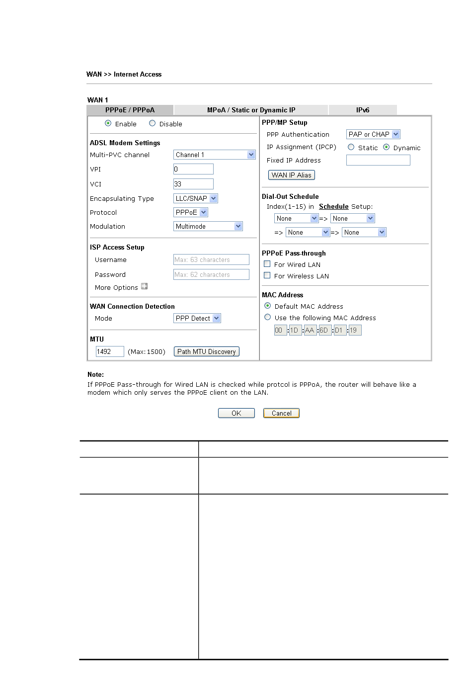Select Use the following MAC Address
Viewport: 472px width, 690px height.
tap(268, 317)
